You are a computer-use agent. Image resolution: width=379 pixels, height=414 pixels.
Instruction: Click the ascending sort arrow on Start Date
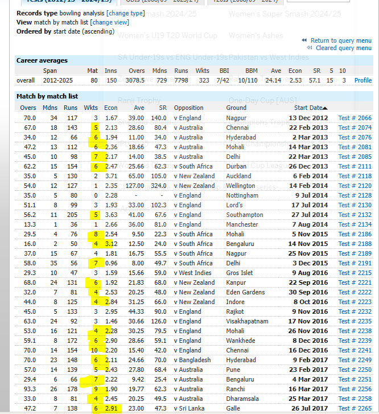click(x=325, y=108)
